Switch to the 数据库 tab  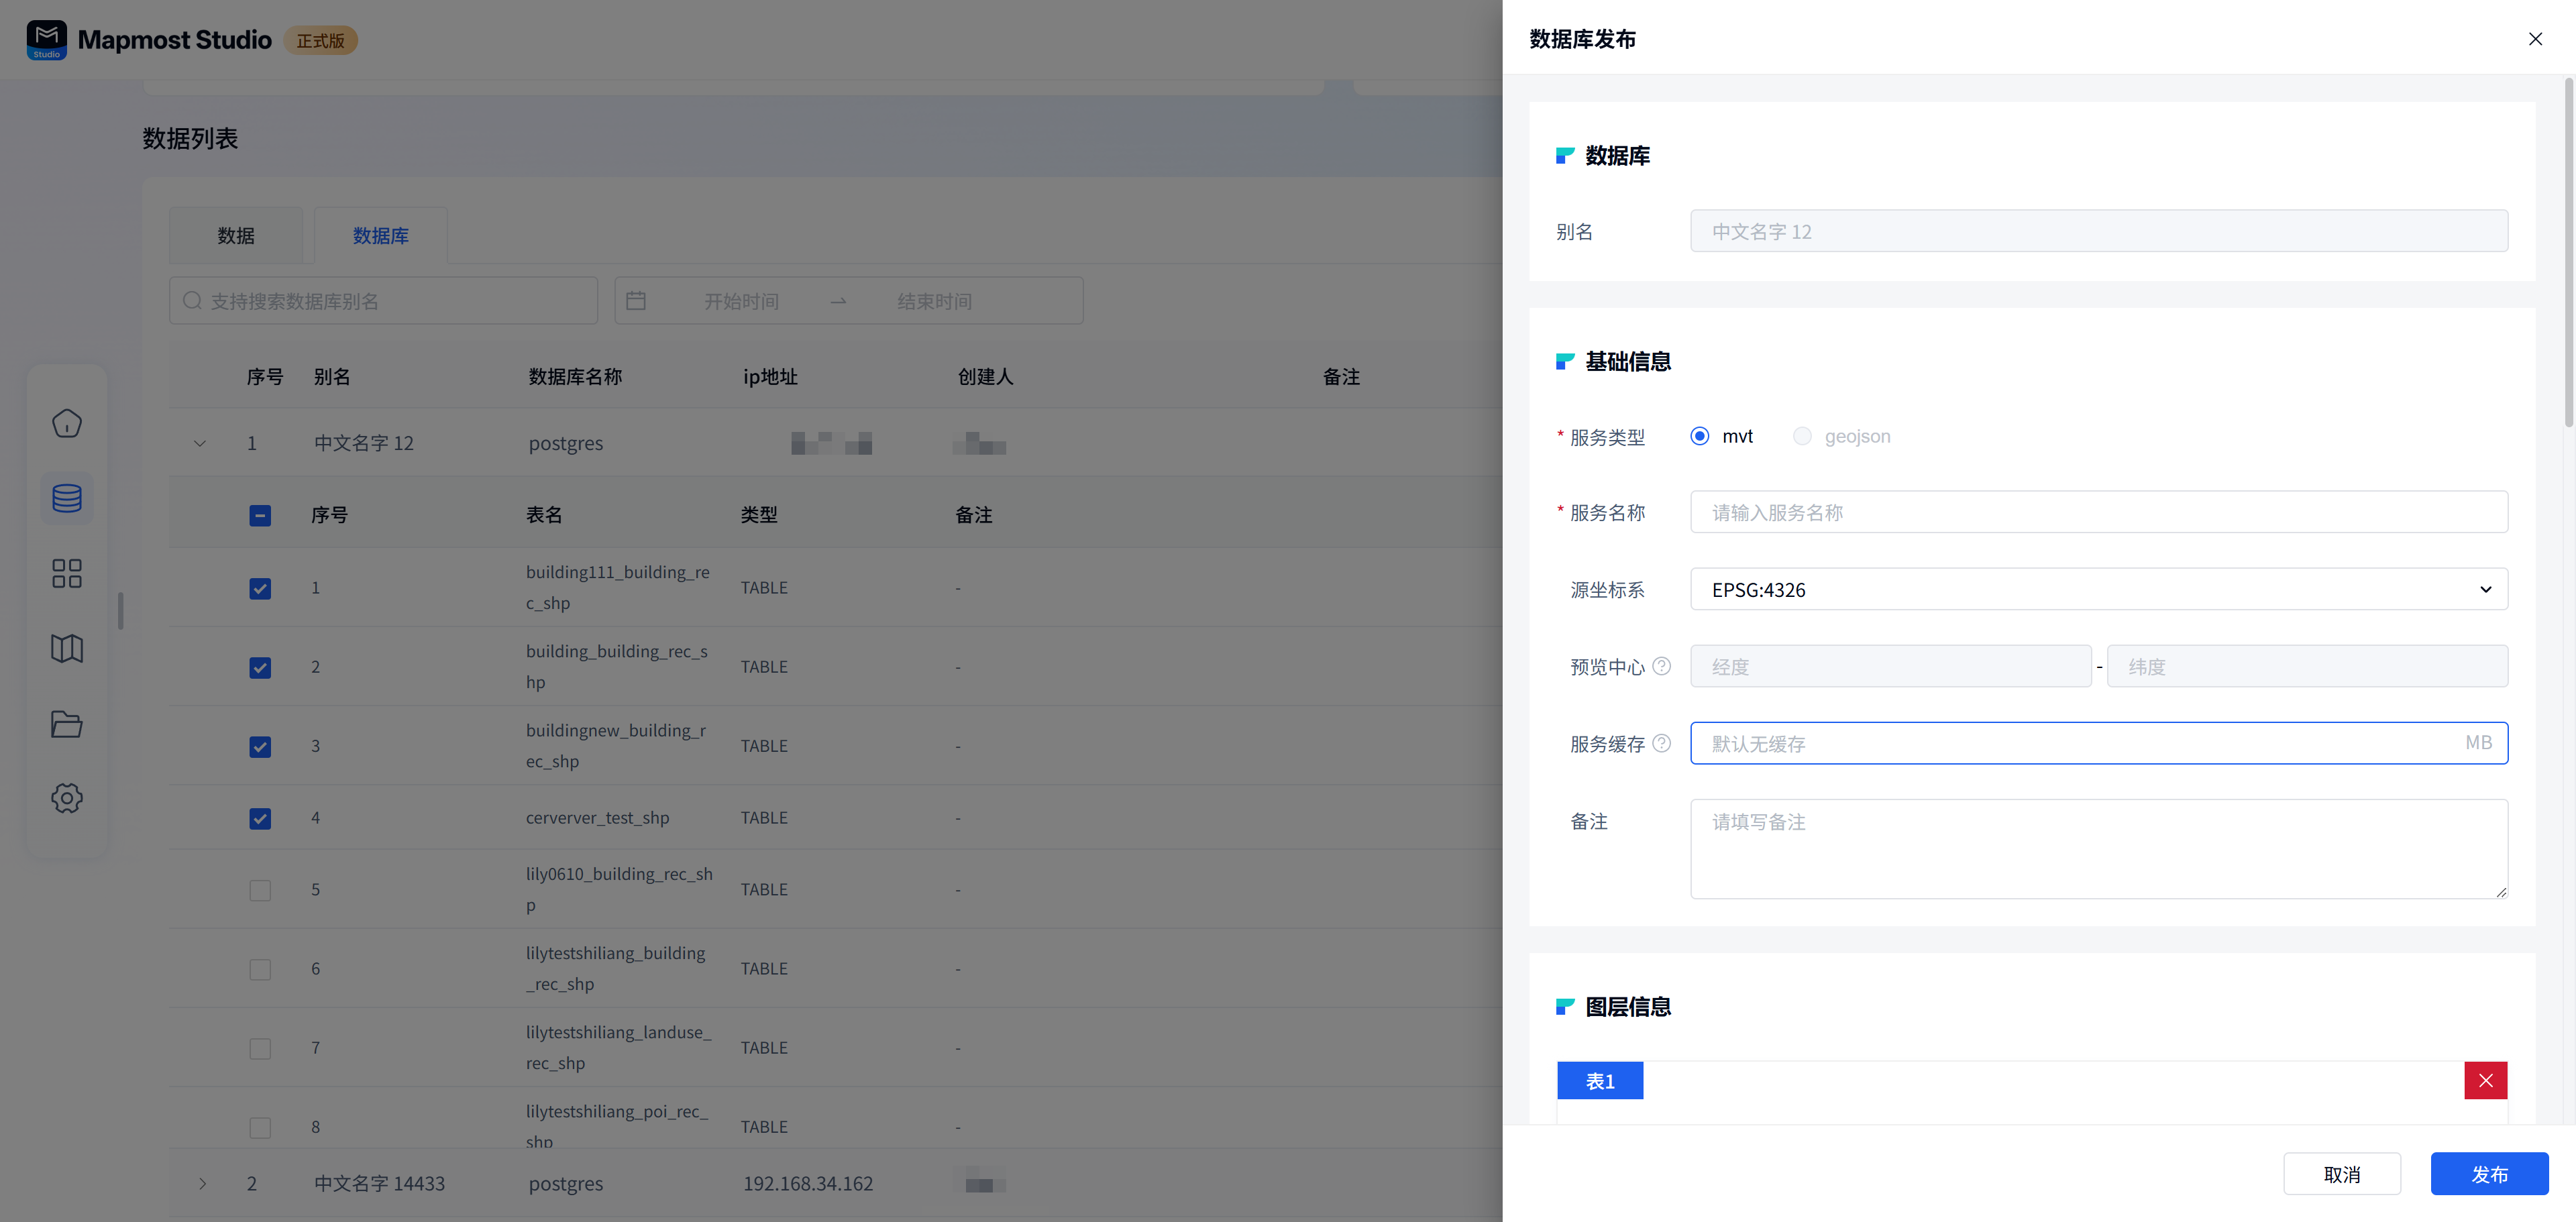(x=380, y=235)
